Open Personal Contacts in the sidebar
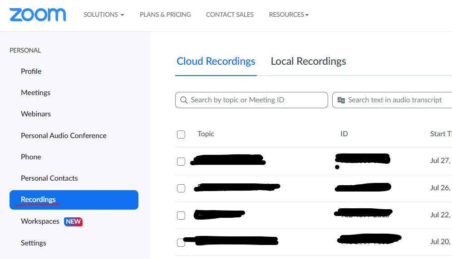Image resolution: width=452 pixels, height=259 pixels. [x=49, y=178]
